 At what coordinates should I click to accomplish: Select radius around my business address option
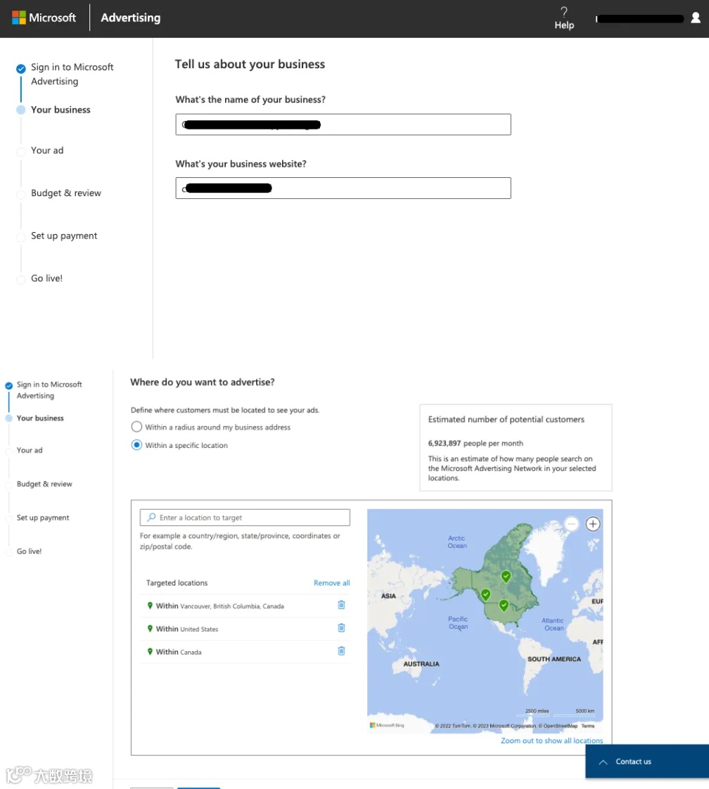136,427
